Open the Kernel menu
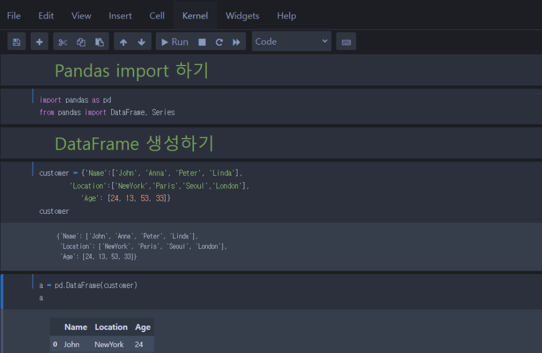This screenshot has width=542, height=353. pos(195,16)
